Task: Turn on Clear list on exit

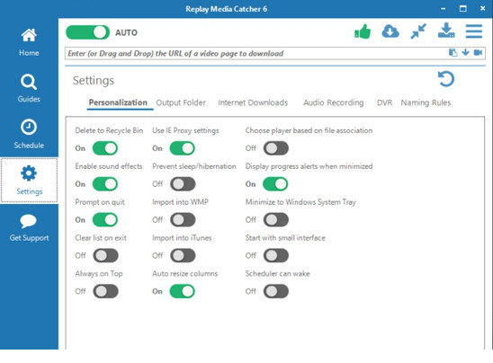Action: coord(105,255)
